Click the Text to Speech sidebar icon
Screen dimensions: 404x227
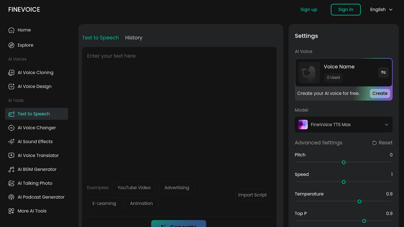point(11,114)
